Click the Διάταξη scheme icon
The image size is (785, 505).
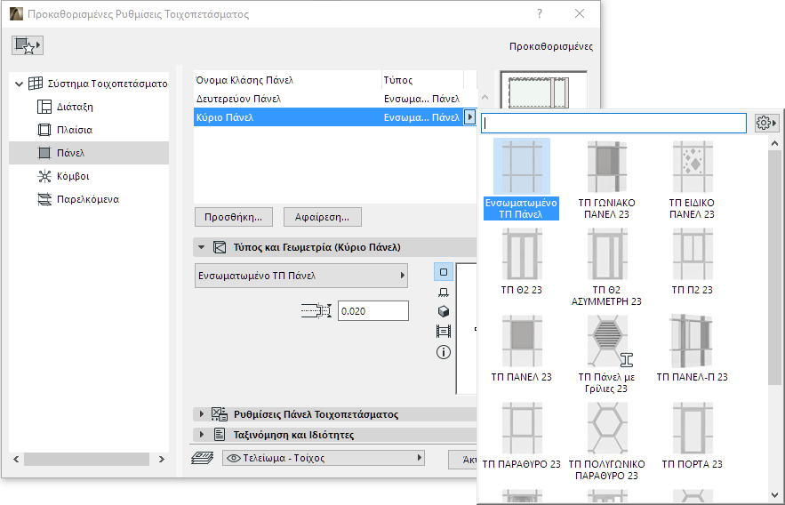point(44,107)
